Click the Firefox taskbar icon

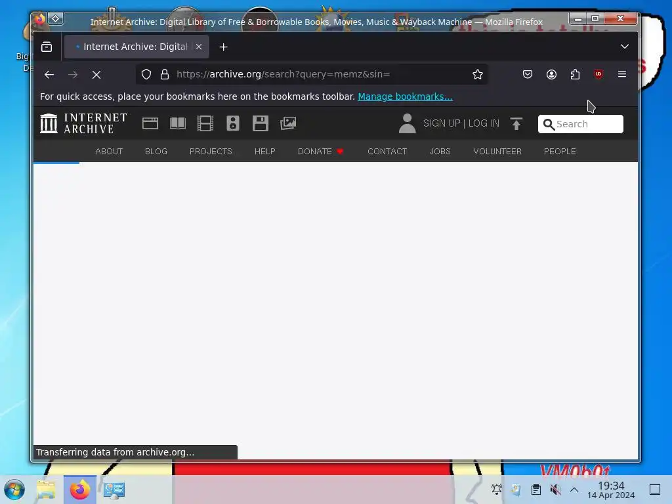point(79,490)
